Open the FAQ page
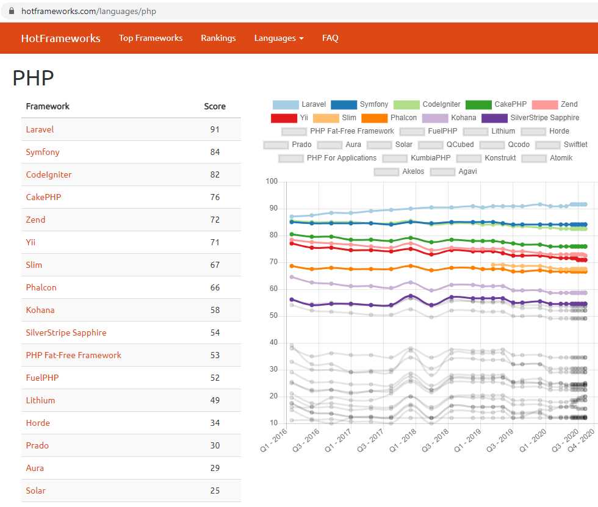The width and height of the screenshot is (598, 507). pyautogui.click(x=330, y=38)
